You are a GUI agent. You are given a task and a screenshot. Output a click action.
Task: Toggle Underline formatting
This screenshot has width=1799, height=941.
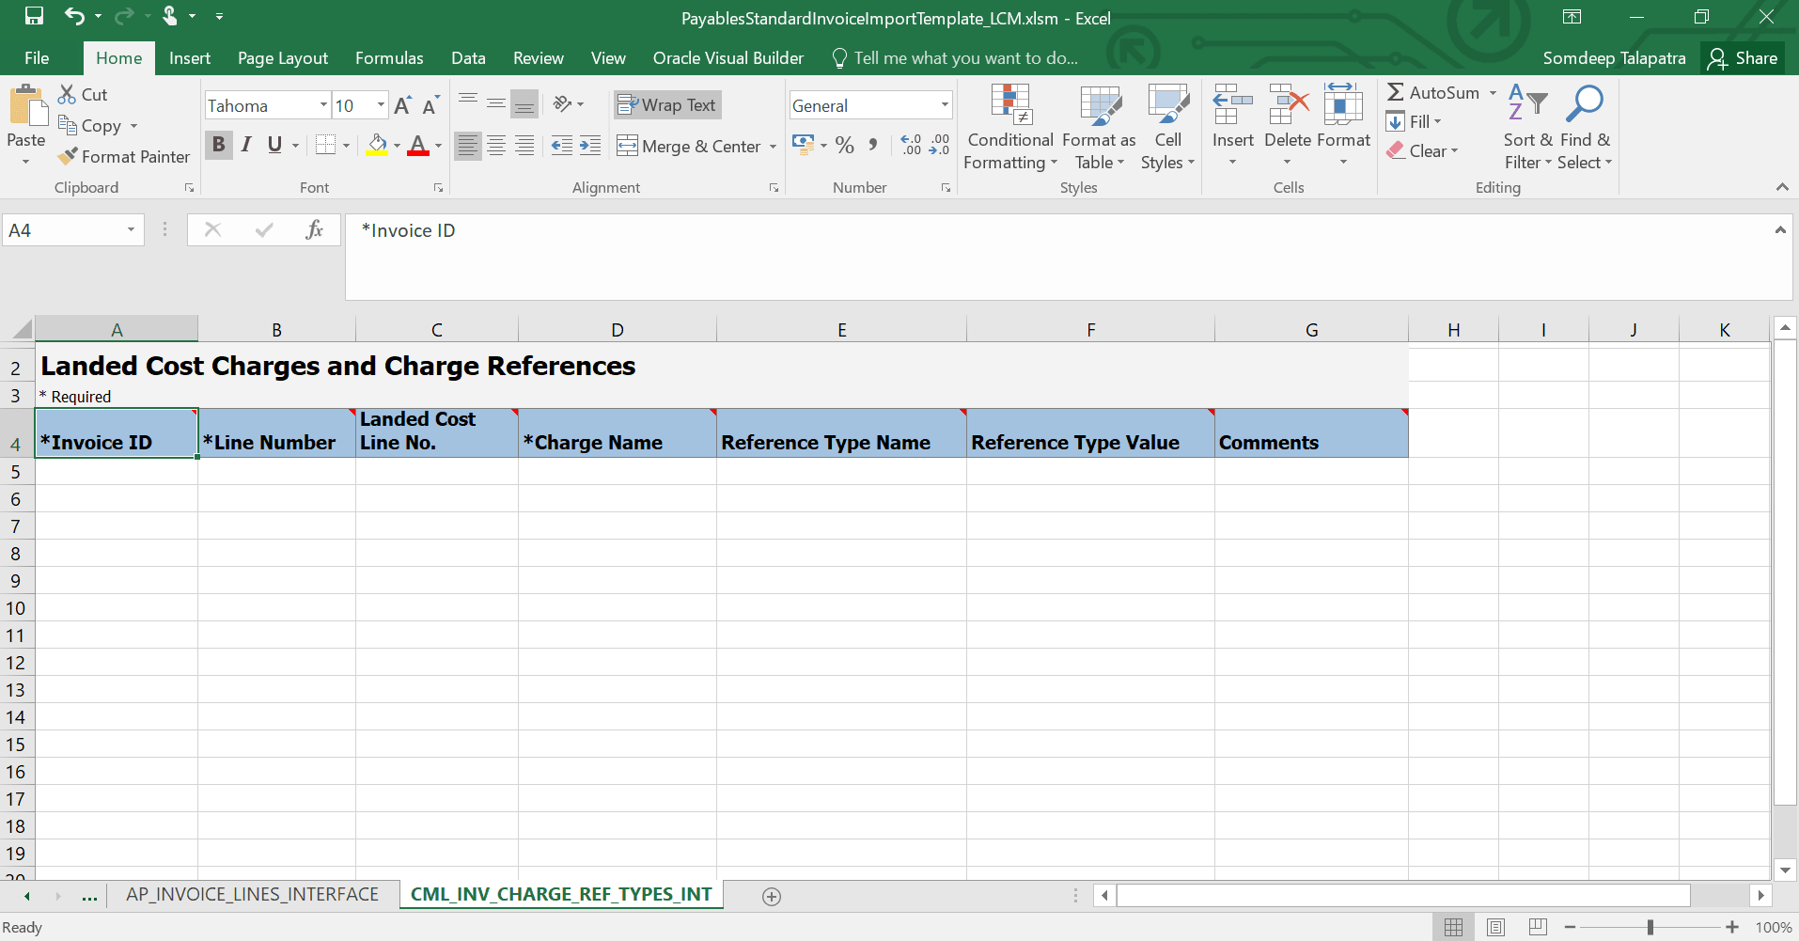click(274, 145)
